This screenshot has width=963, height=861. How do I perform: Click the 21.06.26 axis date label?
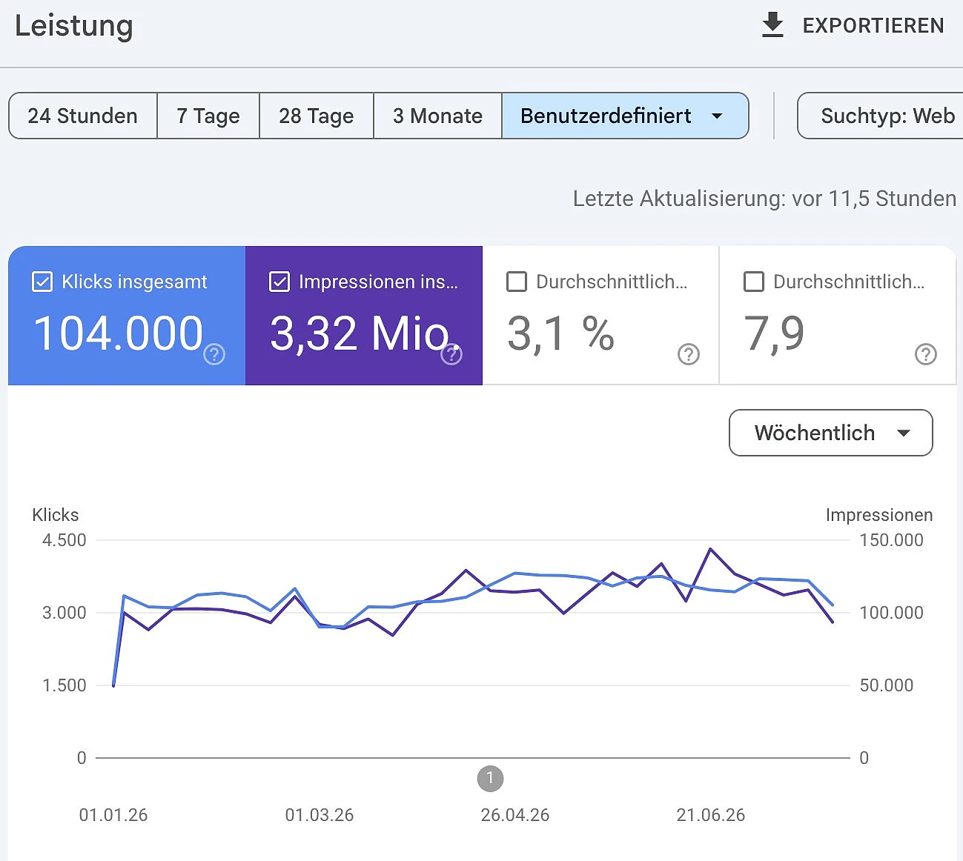coord(711,815)
